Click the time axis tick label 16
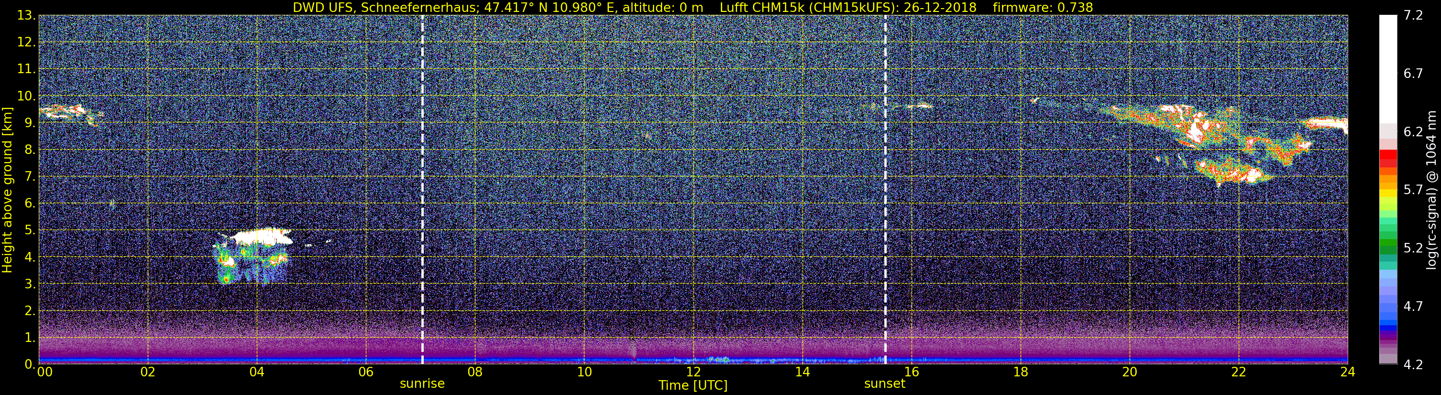Viewport: 1441px width, 395px height. (911, 372)
